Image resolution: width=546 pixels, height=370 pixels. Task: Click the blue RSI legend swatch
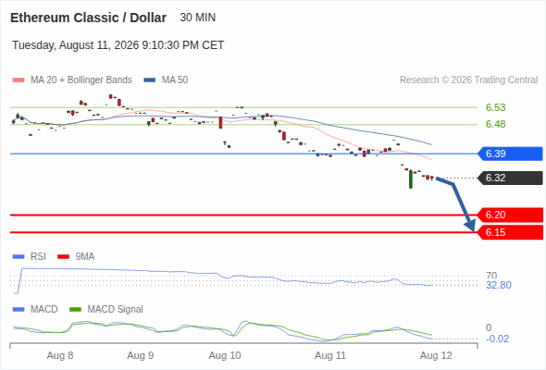pyautogui.click(x=19, y=257)
